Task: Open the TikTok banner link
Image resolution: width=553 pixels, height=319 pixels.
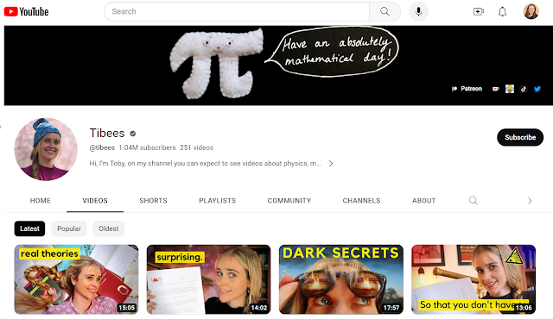Action: (x=524, y=89)
